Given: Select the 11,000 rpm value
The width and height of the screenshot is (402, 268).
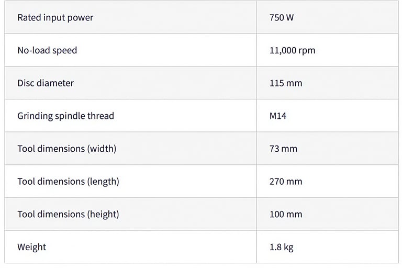Looking at the screenshot, I should click(x=292, y=51).
